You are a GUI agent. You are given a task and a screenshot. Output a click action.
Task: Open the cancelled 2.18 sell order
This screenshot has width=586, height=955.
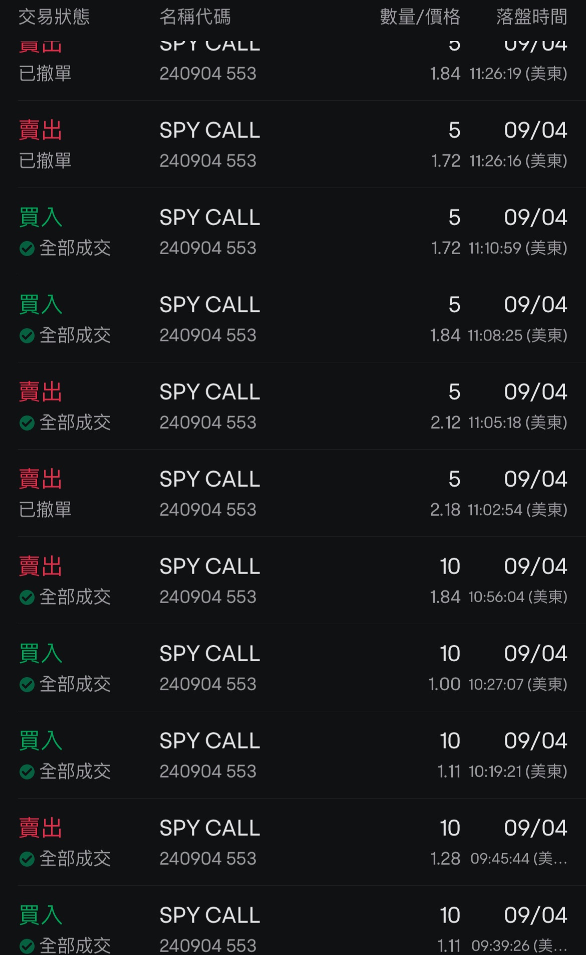(x=293, y=494)
